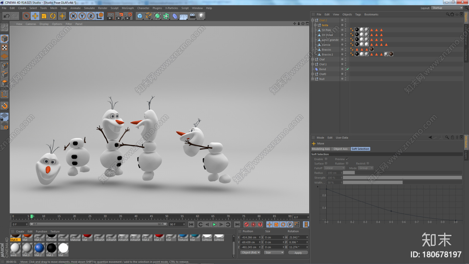
Task: Activate the Move tool in the top toolbar
Action: pos(35,16)
